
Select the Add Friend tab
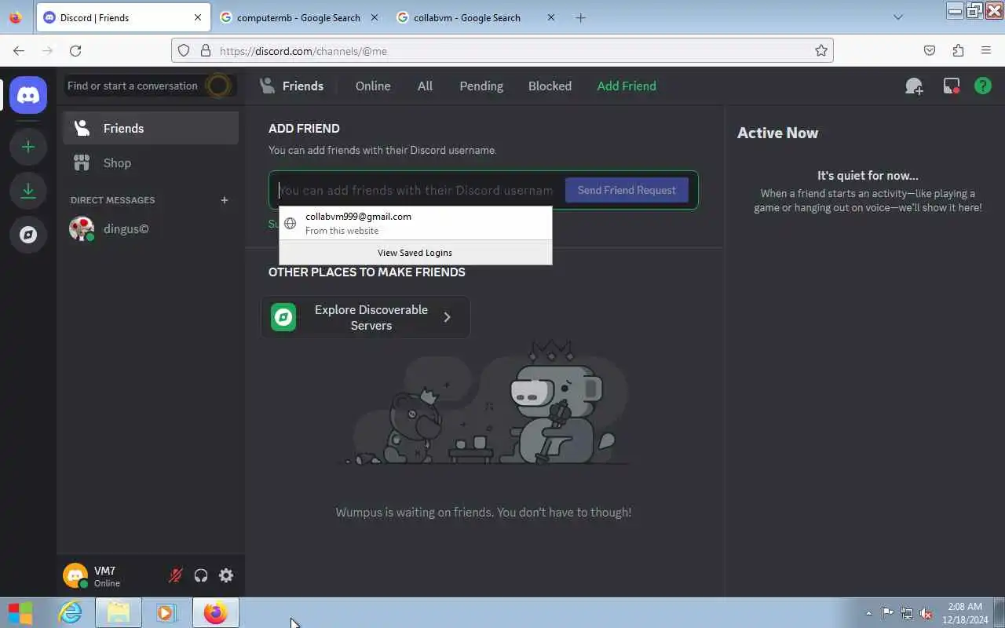tap(627, 86)
